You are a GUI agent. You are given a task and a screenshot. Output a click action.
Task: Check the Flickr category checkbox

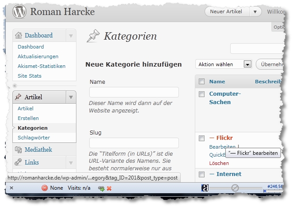pos(202,139)
